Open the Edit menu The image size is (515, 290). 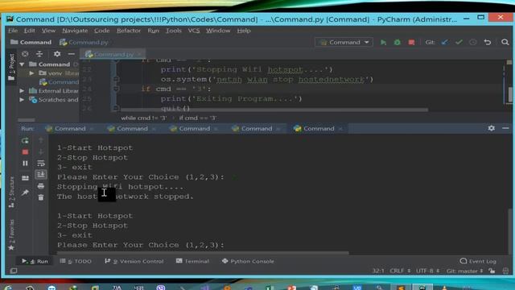point(29,31)
